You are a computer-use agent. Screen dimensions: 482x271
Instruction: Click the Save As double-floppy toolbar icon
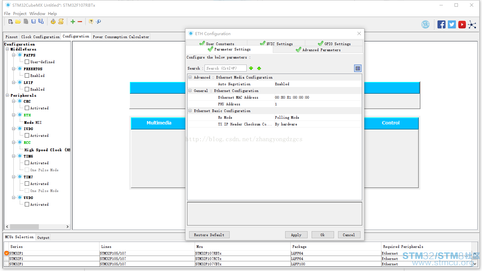coord(41,21)
